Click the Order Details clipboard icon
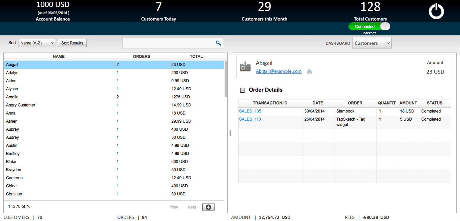 coord(242,90)
